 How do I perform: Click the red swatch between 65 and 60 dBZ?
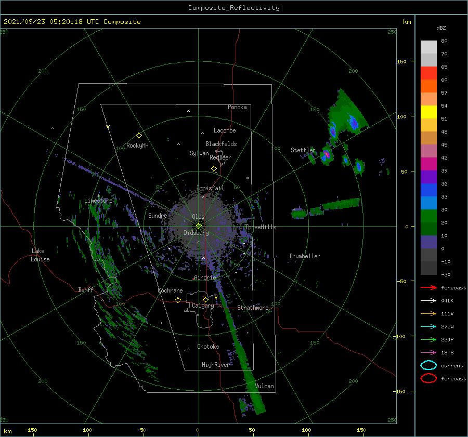pyautogui.click(x=428, y=73)
